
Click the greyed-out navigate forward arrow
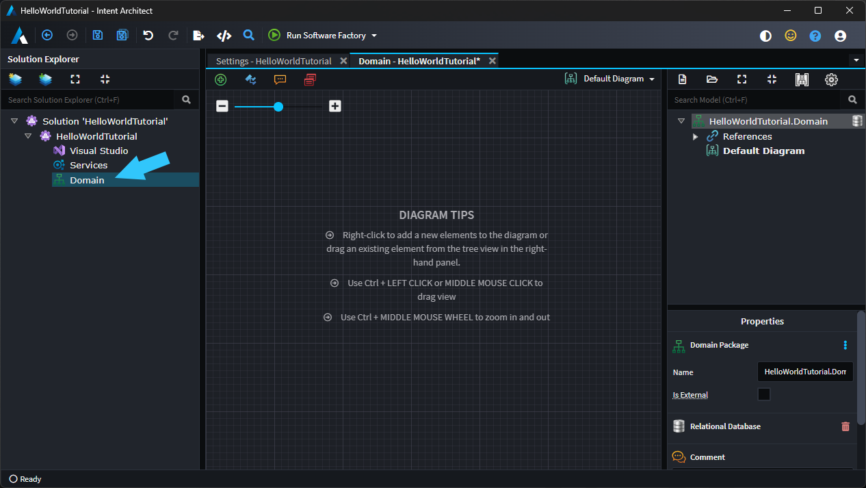click(72, 36)
